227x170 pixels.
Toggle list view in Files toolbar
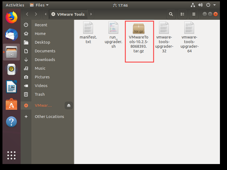click(x=182, y=14)
